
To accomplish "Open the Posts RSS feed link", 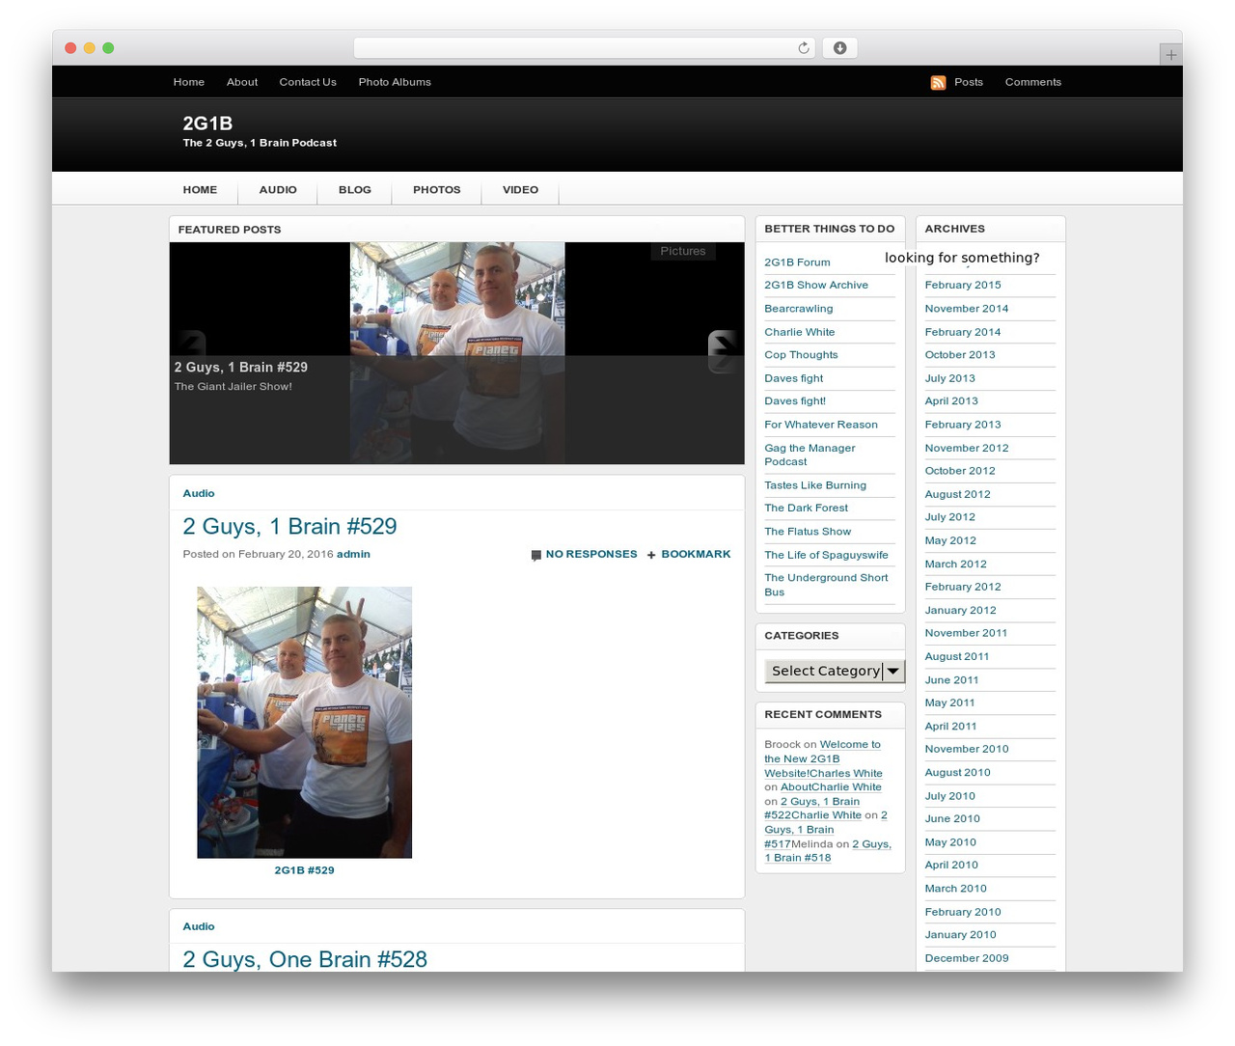I will [x=969, y=82].
